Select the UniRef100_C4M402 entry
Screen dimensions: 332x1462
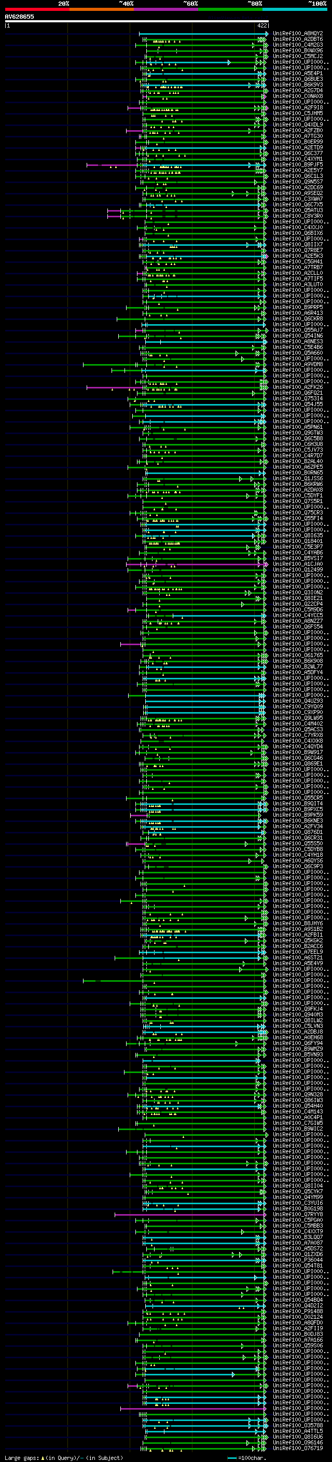[x=298, y=723]
